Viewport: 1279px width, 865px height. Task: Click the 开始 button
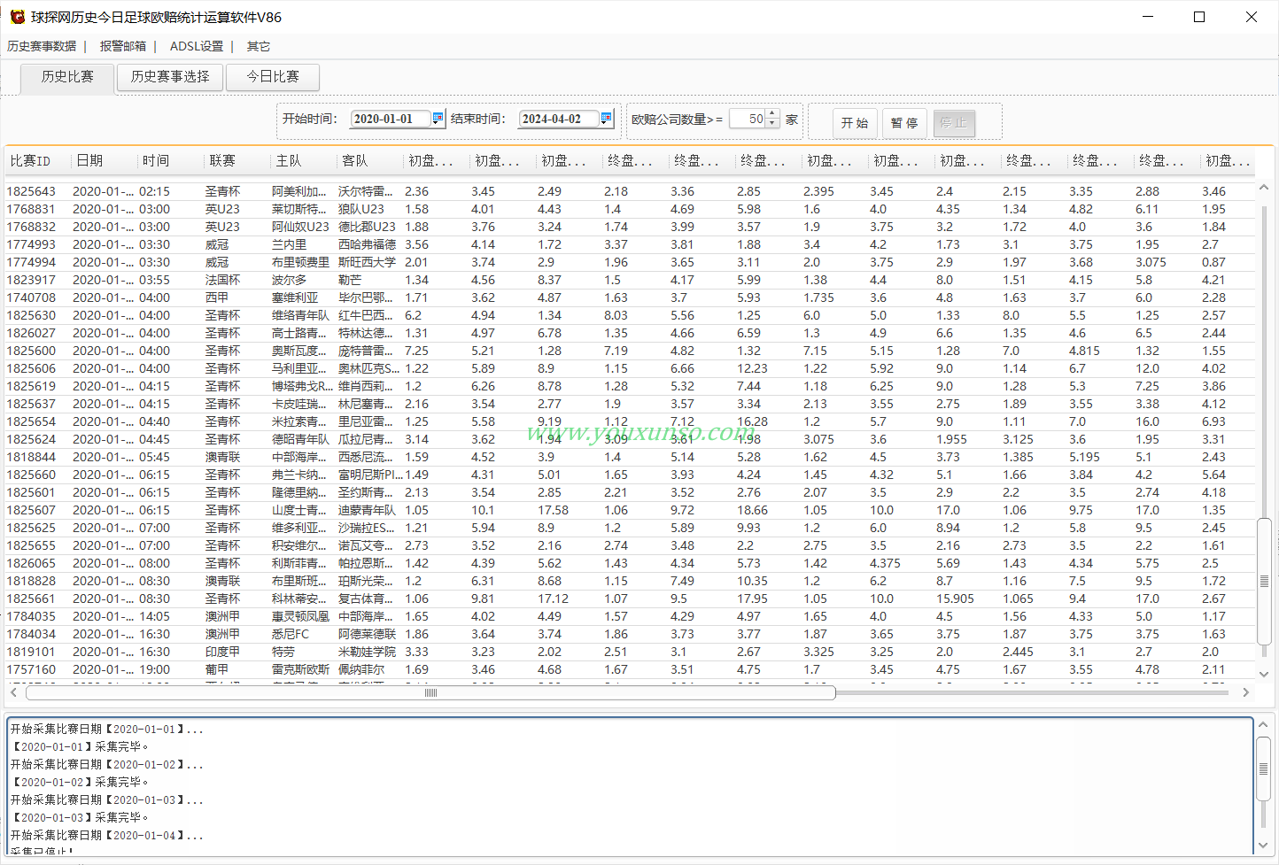point(855,123)
